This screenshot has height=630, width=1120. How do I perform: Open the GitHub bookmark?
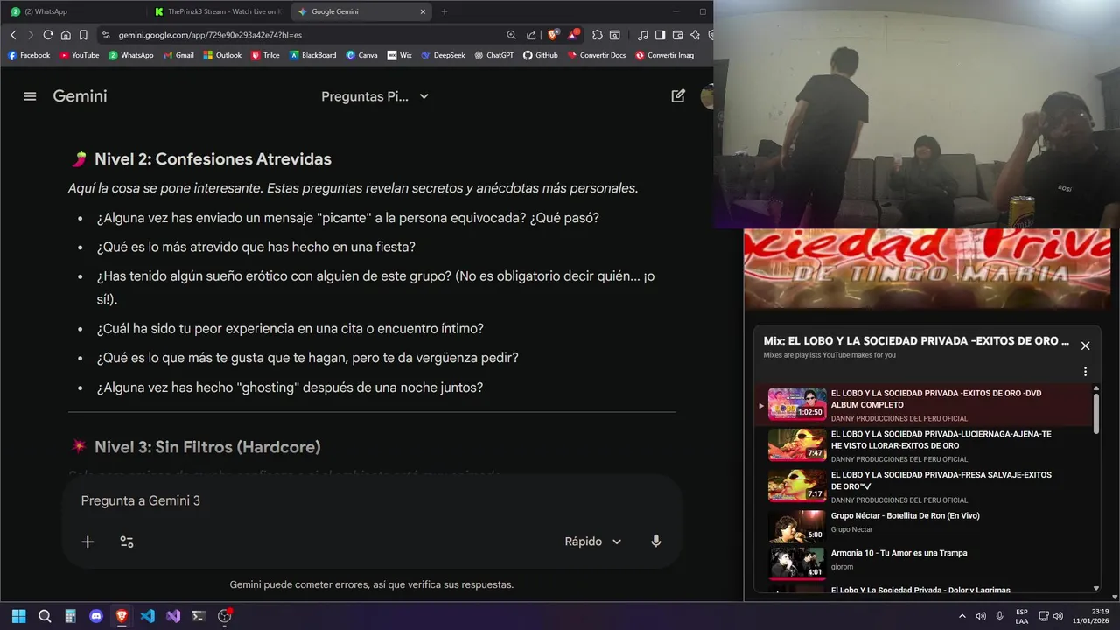(x=541, y=55)
